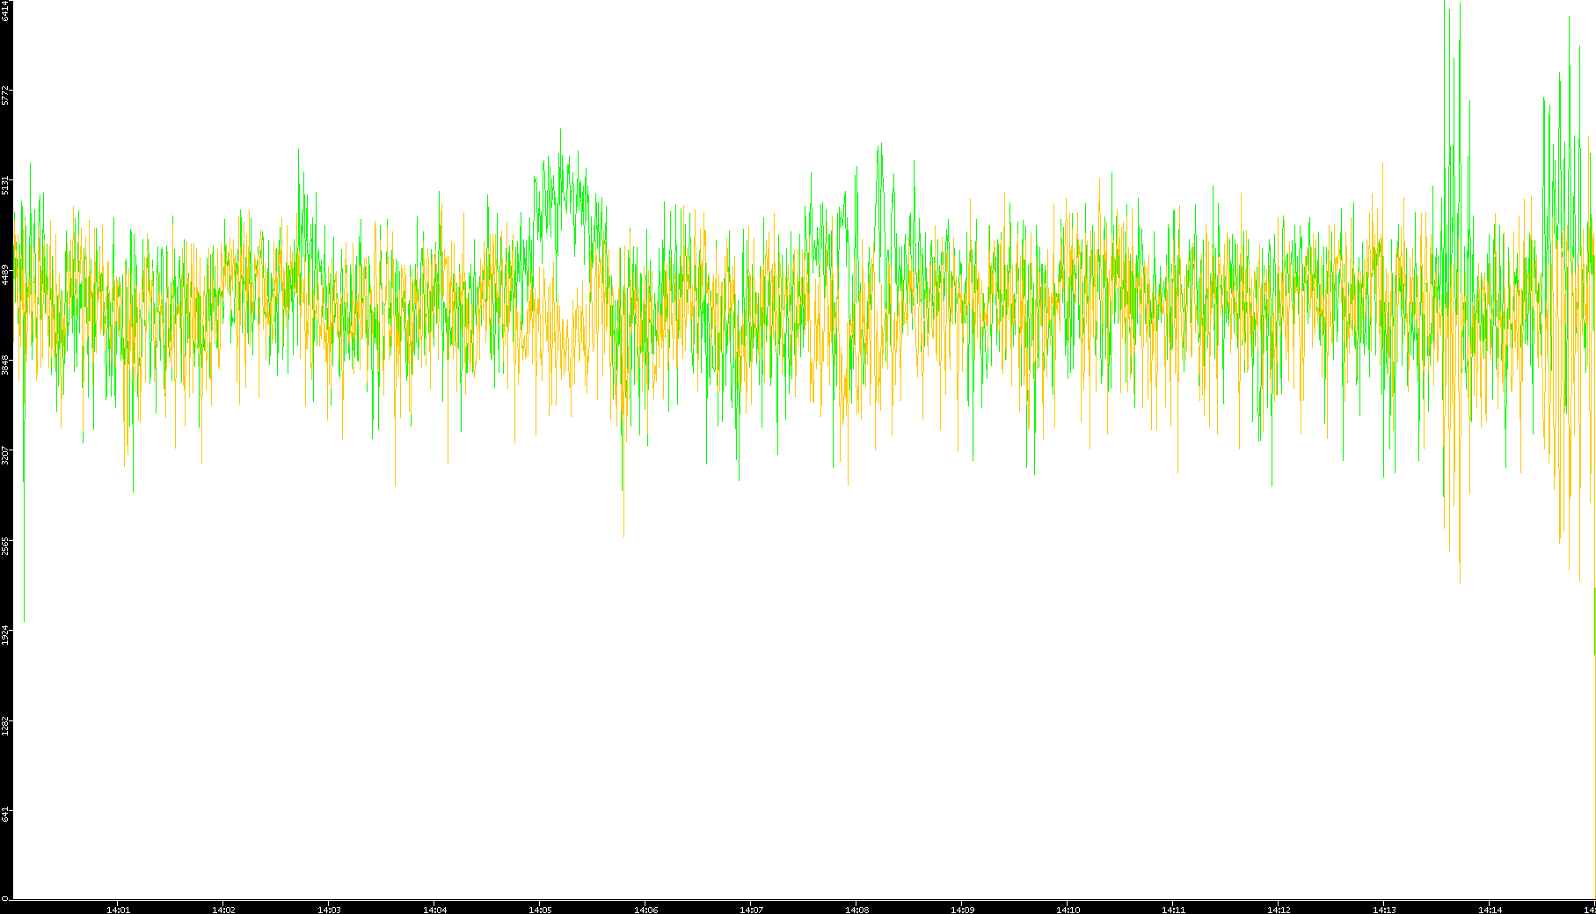This screenshot has height=914, width=1596.
Task: Click the 5131 y-axis value label
Action: 6,185
